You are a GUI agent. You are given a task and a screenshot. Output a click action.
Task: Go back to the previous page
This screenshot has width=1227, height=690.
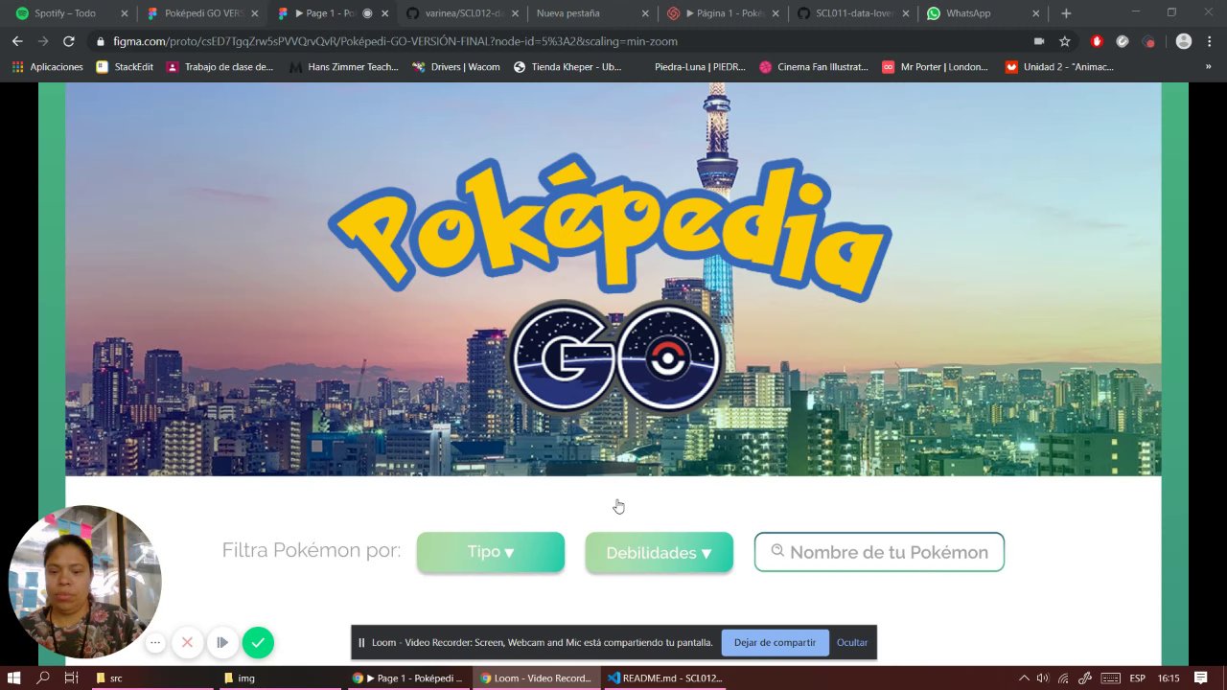(x=17, y=41)
